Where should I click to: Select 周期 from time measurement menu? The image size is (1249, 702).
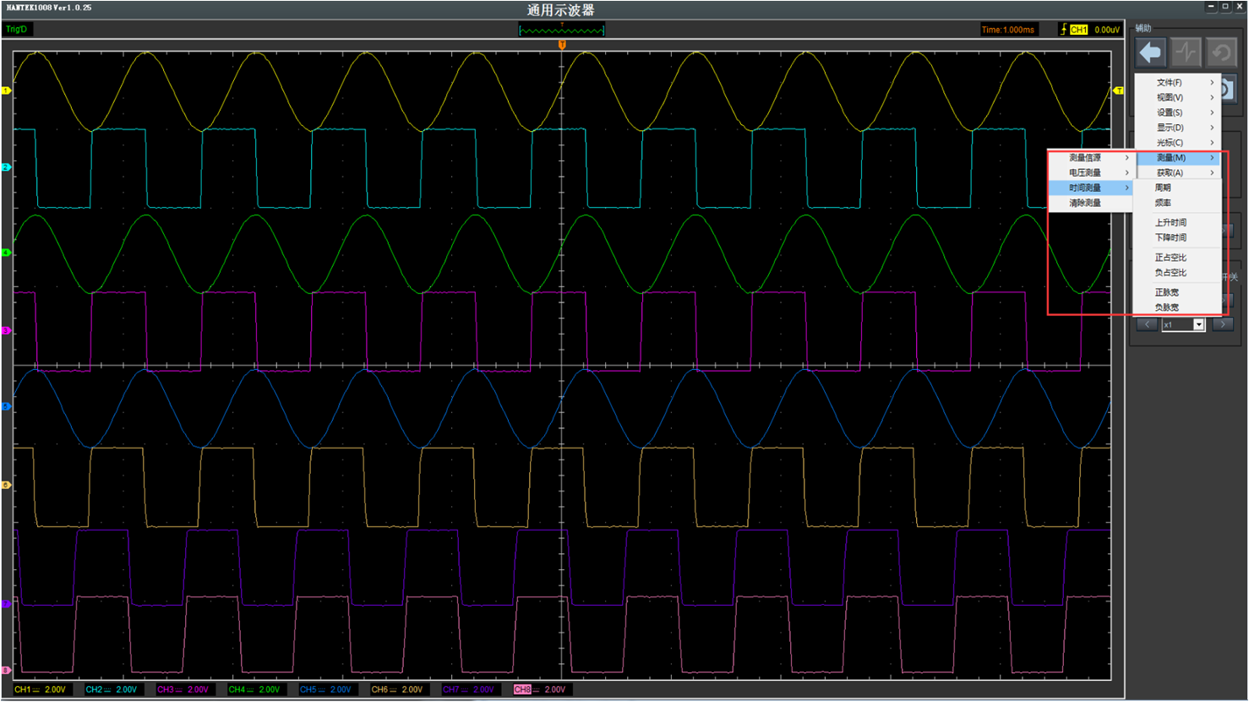tap(1163, 188)
